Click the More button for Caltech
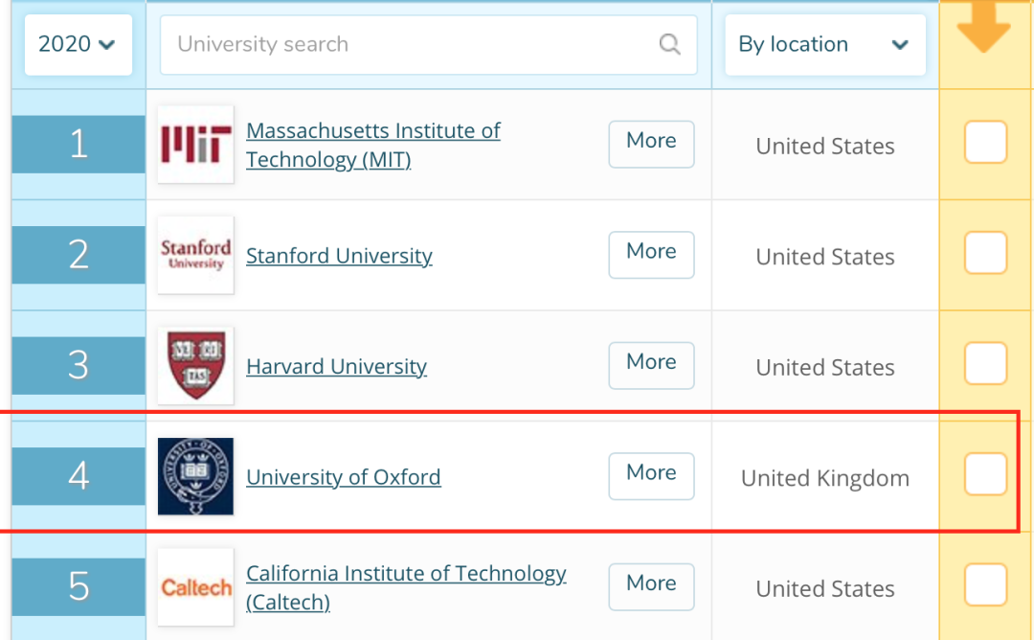Image resolution: width=1034 pixels, height=640 pixels. pyautogui.click(x=651, y=585)
